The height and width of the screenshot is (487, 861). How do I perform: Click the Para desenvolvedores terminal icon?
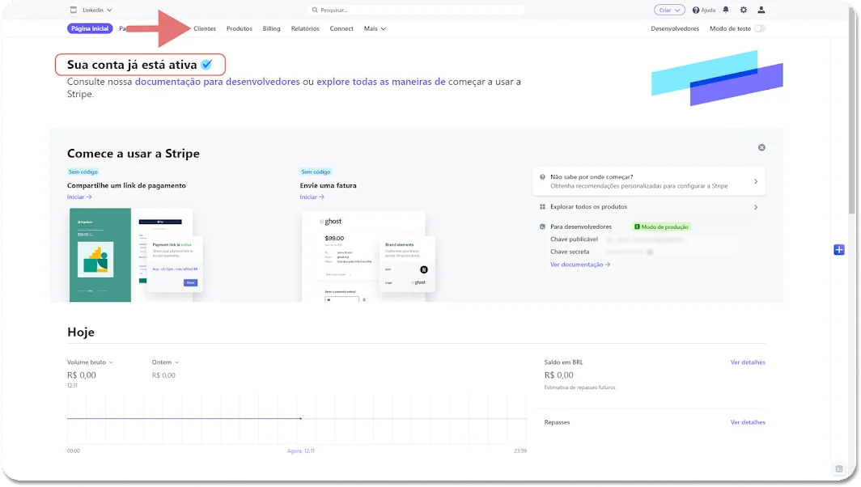pyautogui.click(x=542, y=227)
